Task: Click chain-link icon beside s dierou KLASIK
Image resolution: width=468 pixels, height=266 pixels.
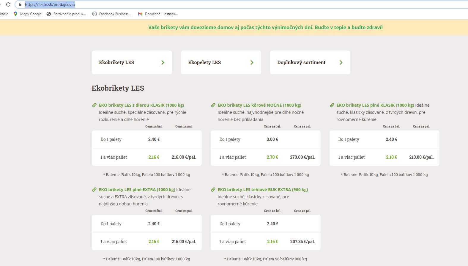Action: tap(94, 105)
